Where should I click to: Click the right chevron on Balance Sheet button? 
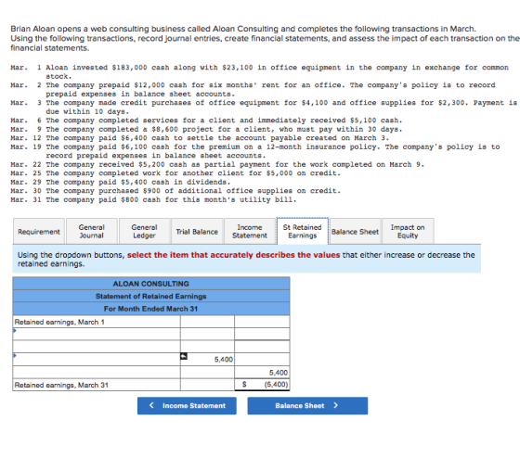335,405
